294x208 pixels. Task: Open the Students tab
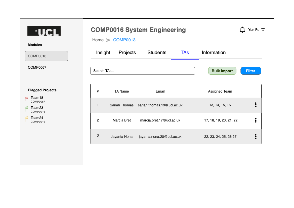coord(157,53)
